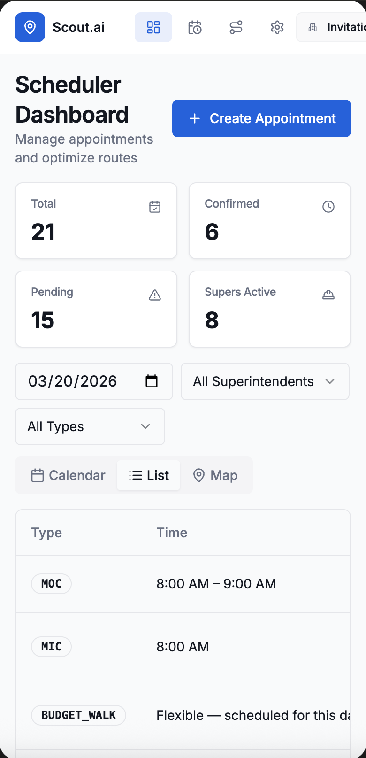Select the MOC appointment row badge
The width and height of the screenshot is (366, 758).
click(51, 584)
